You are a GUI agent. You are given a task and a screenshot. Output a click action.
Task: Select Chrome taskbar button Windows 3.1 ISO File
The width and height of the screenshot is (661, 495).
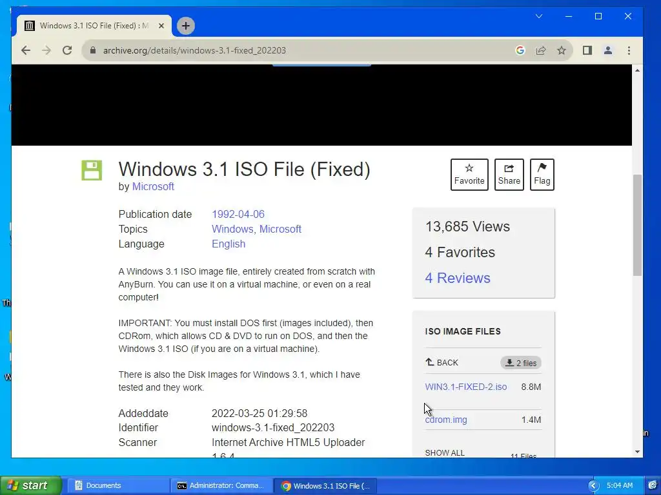(x=325, y=486)
